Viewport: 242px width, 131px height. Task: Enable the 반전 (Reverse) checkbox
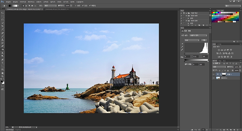[x=76, y=5]
